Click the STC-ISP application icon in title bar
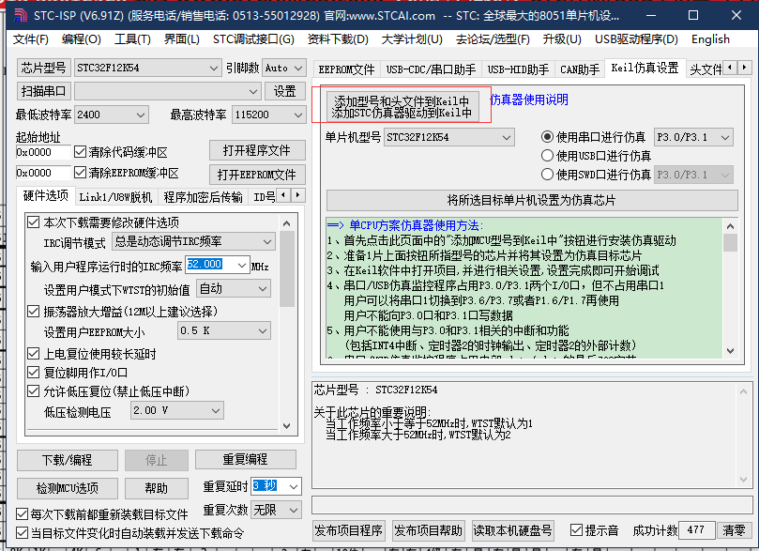The width and height of the screenshot is (759, 551). point(21,16)
